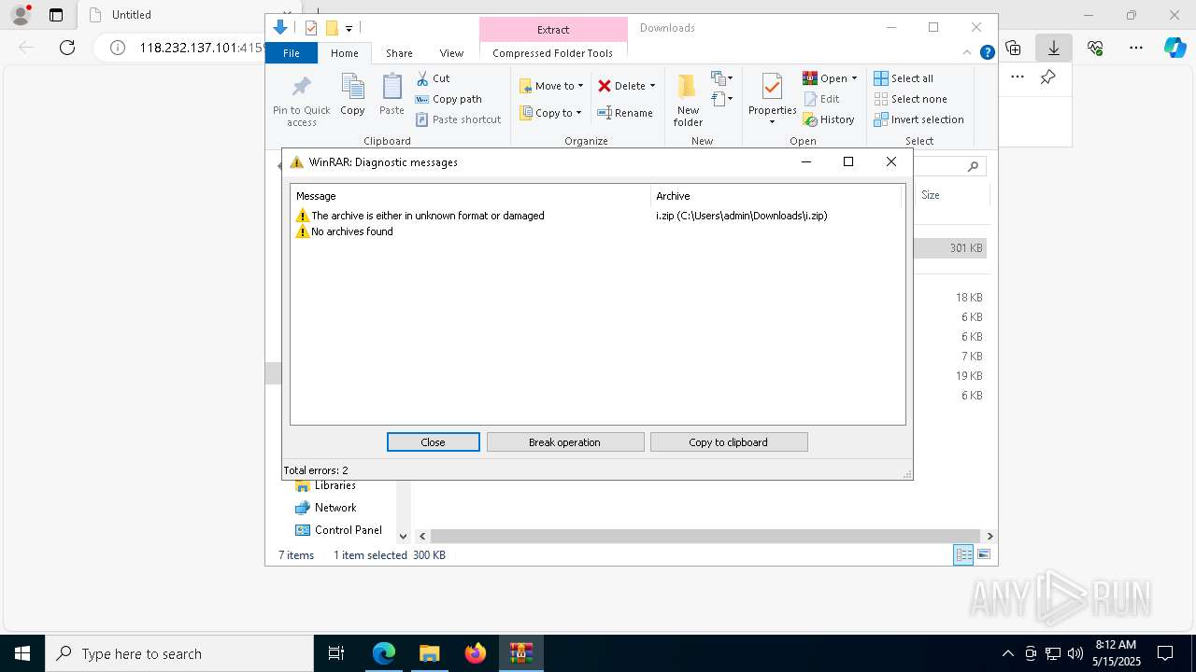Click the Archive column header
Screen dimensions: 1196x672
(x=776, y=196)
